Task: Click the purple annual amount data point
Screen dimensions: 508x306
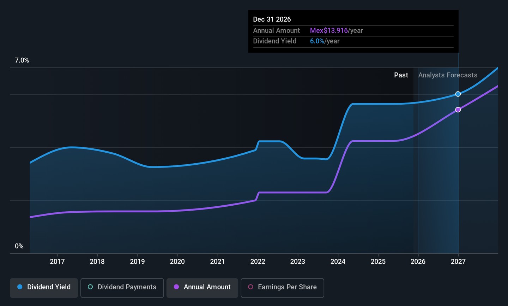Action: [x=458, y=110]
